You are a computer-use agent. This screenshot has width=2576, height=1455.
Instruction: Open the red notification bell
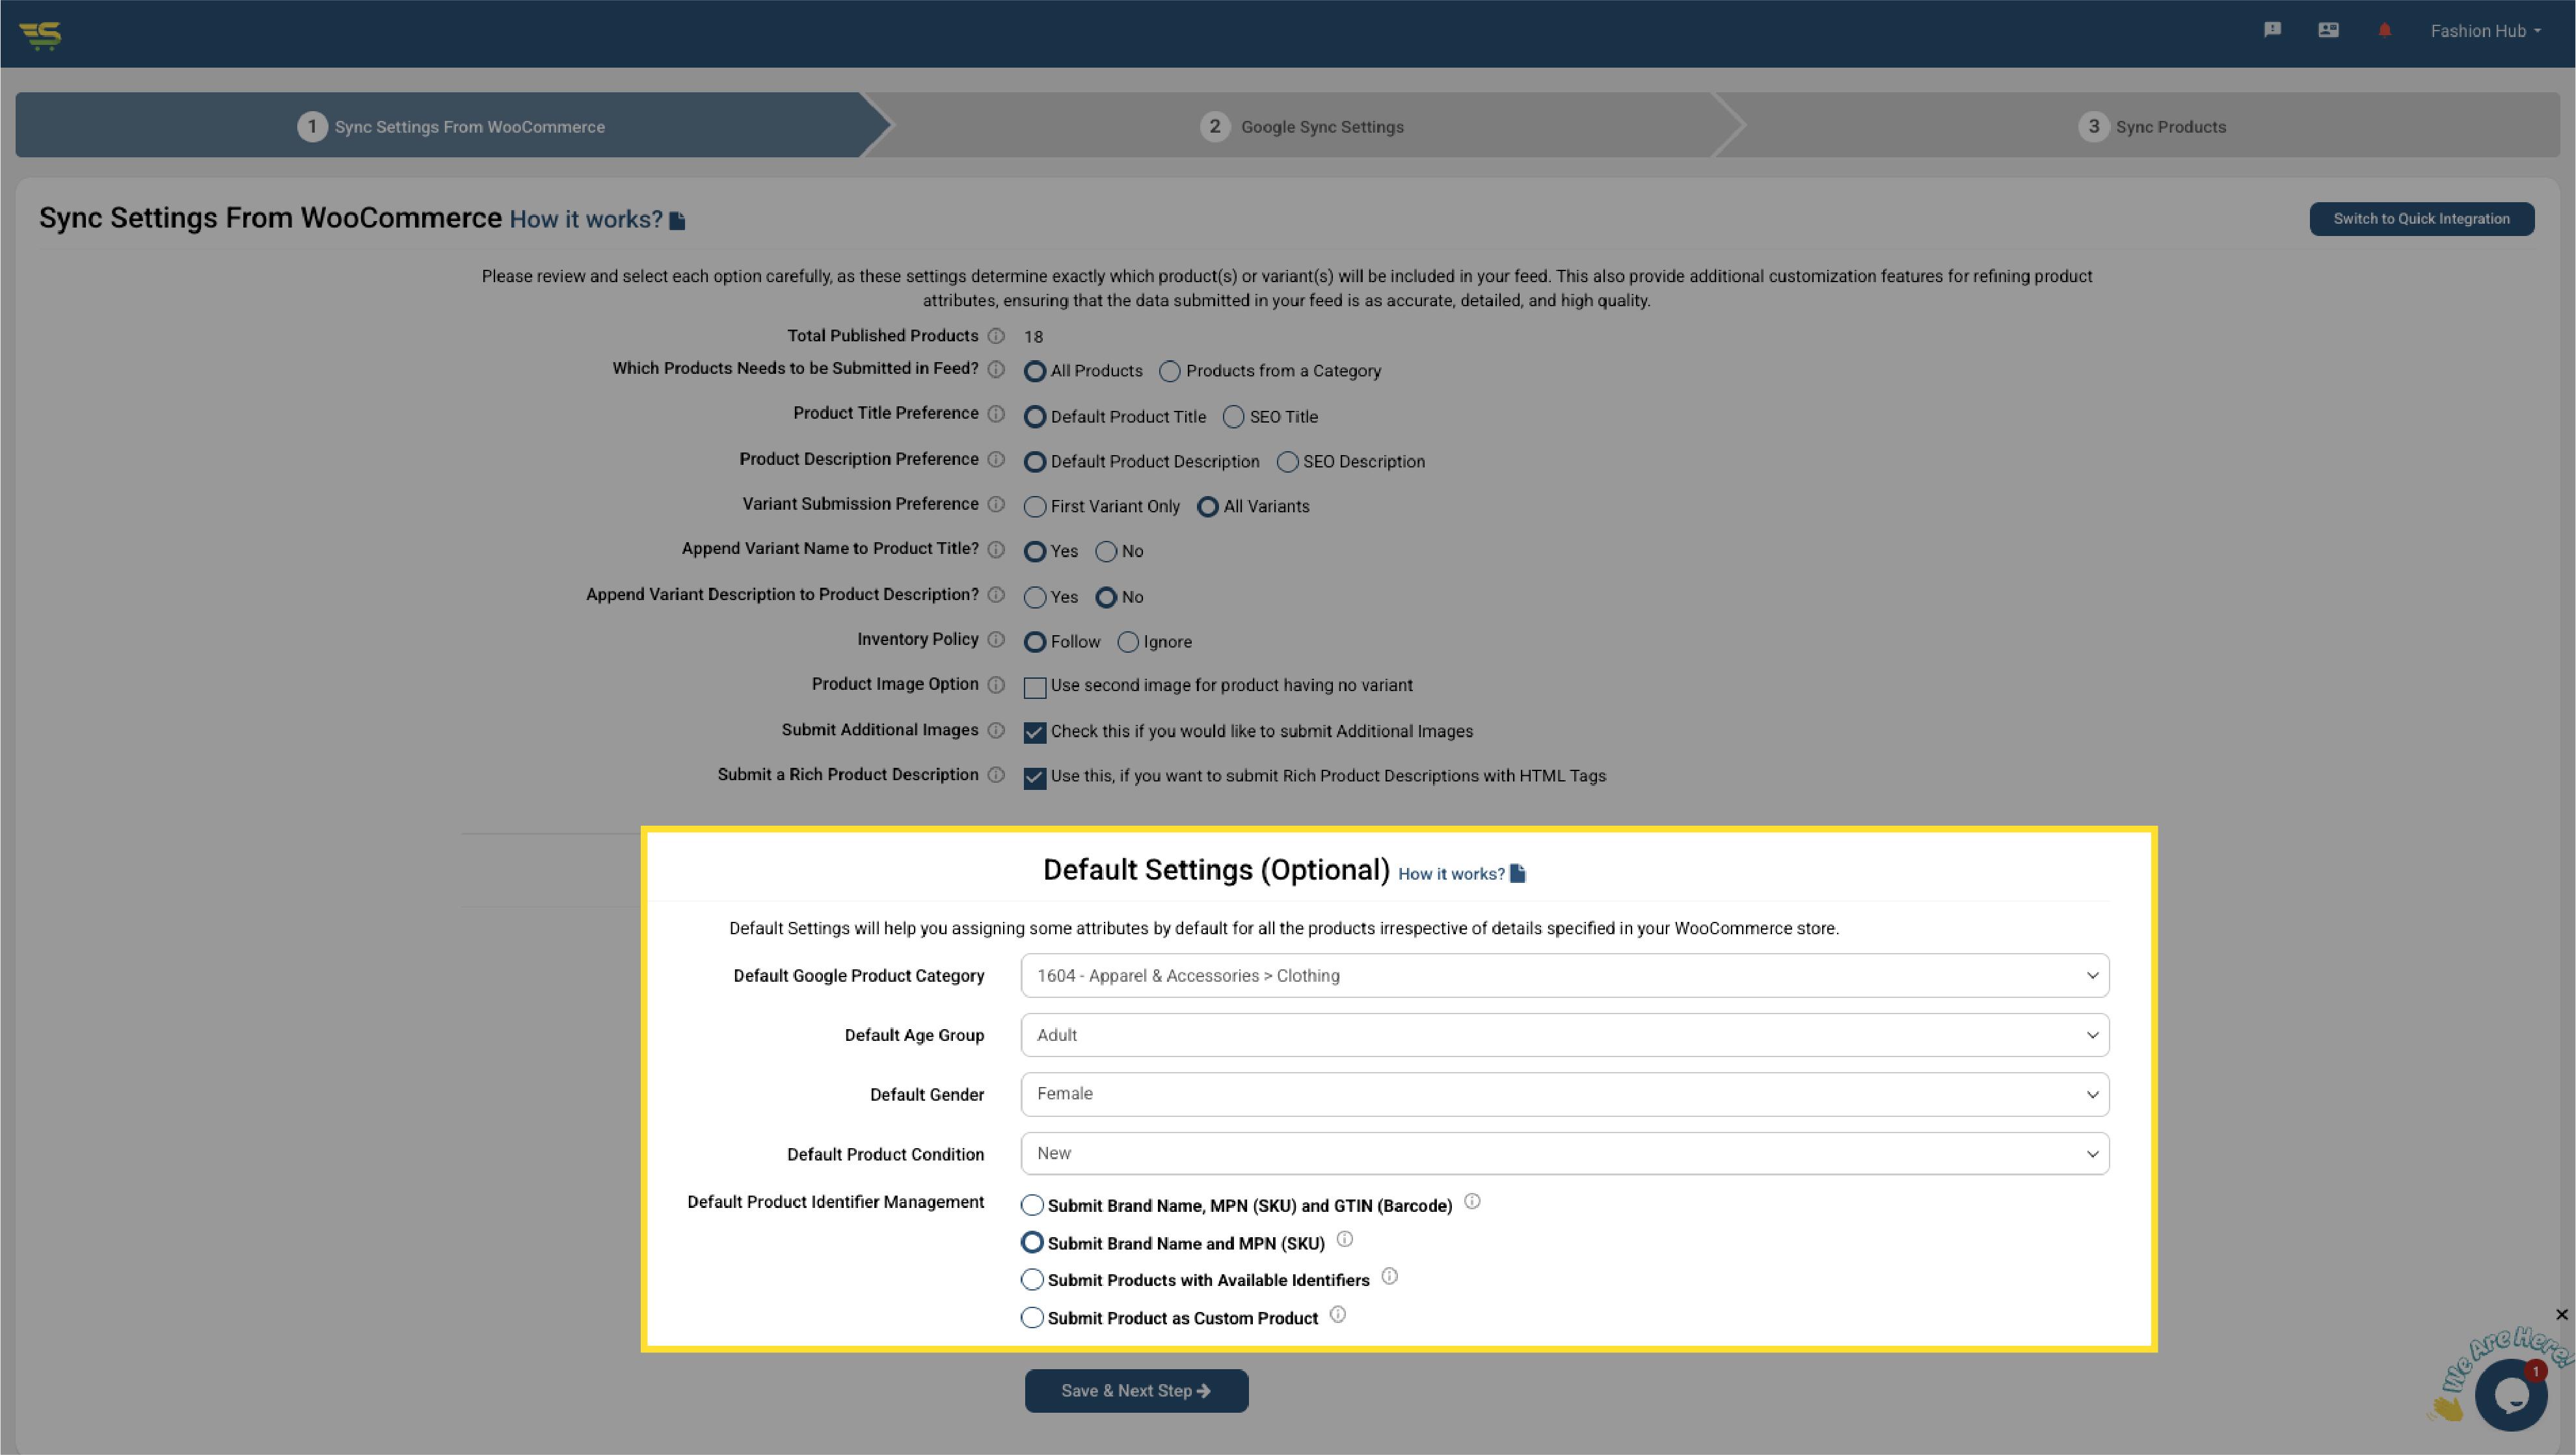tap(2384, 30)
